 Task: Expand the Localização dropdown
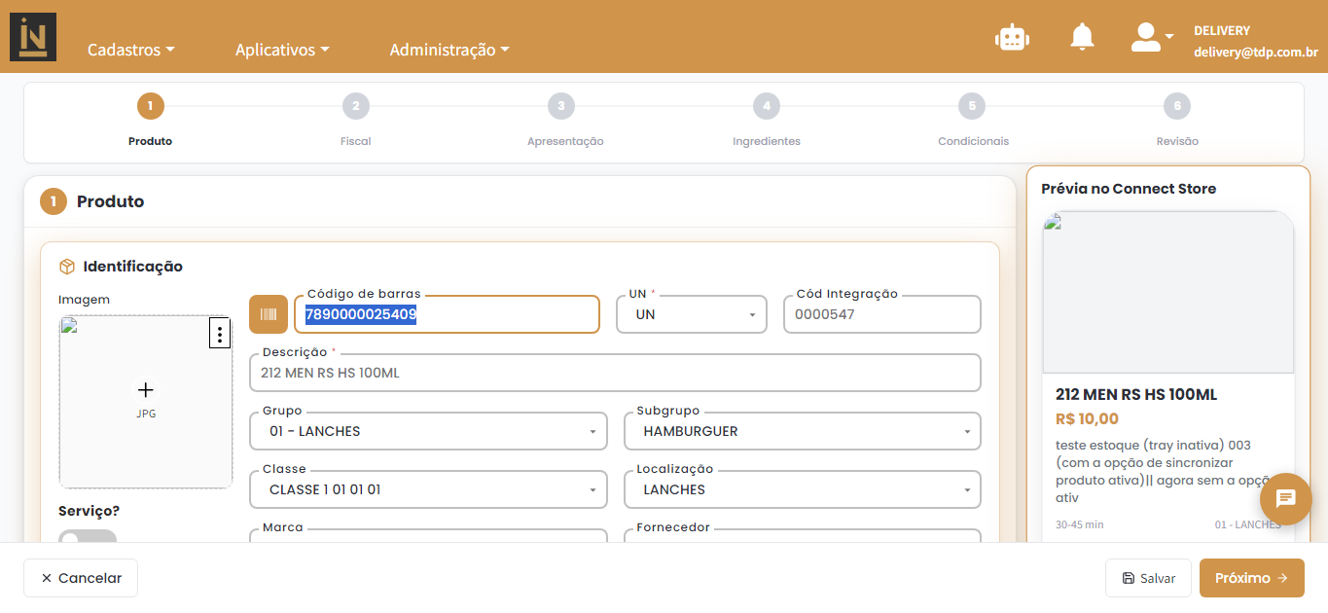(803, 489)
